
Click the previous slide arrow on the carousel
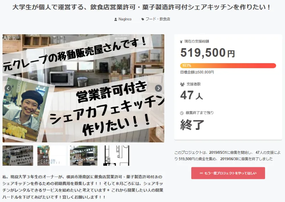pos(8,89)
